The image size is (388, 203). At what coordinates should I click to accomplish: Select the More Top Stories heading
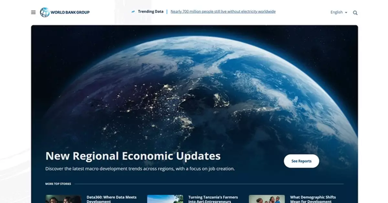[x=58, y=184]
